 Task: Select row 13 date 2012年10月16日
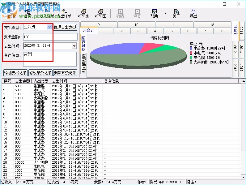point(76,134)
